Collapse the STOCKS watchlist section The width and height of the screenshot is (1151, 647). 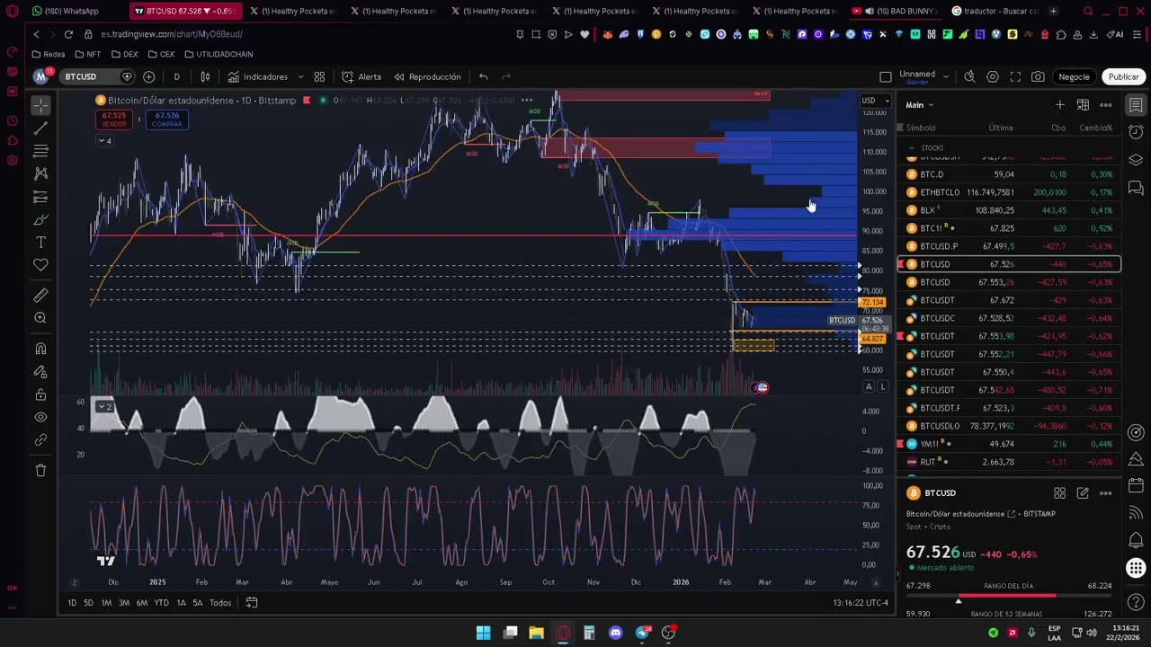click(912, 147)
